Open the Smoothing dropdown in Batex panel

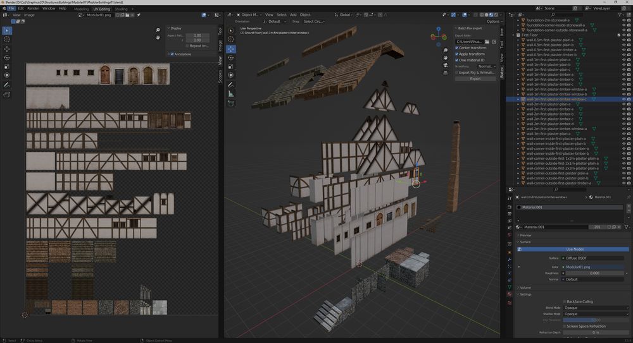pos(486,66)
